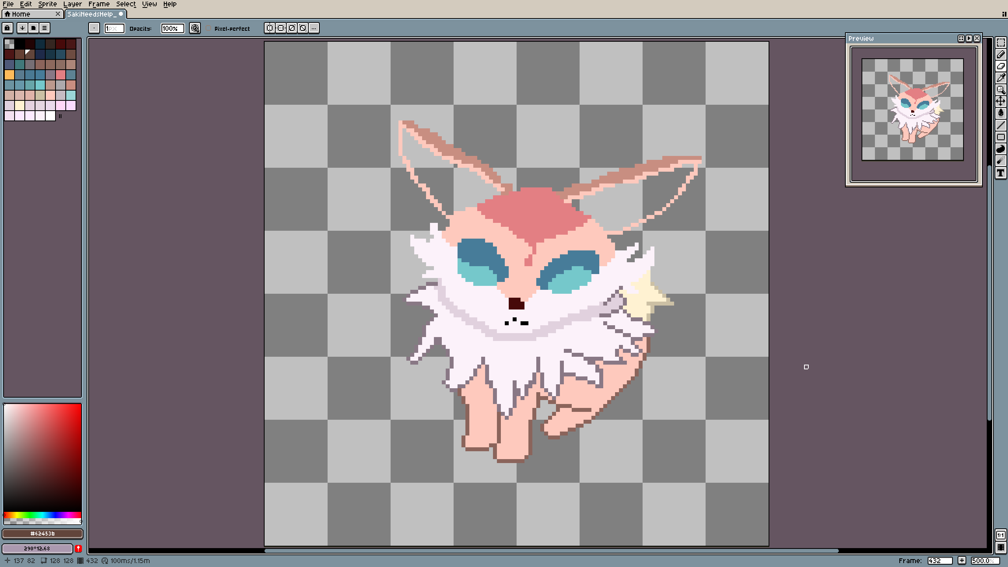Toggle vertical symmetry
Viewport: 1008px width, 567px height.
281,28
